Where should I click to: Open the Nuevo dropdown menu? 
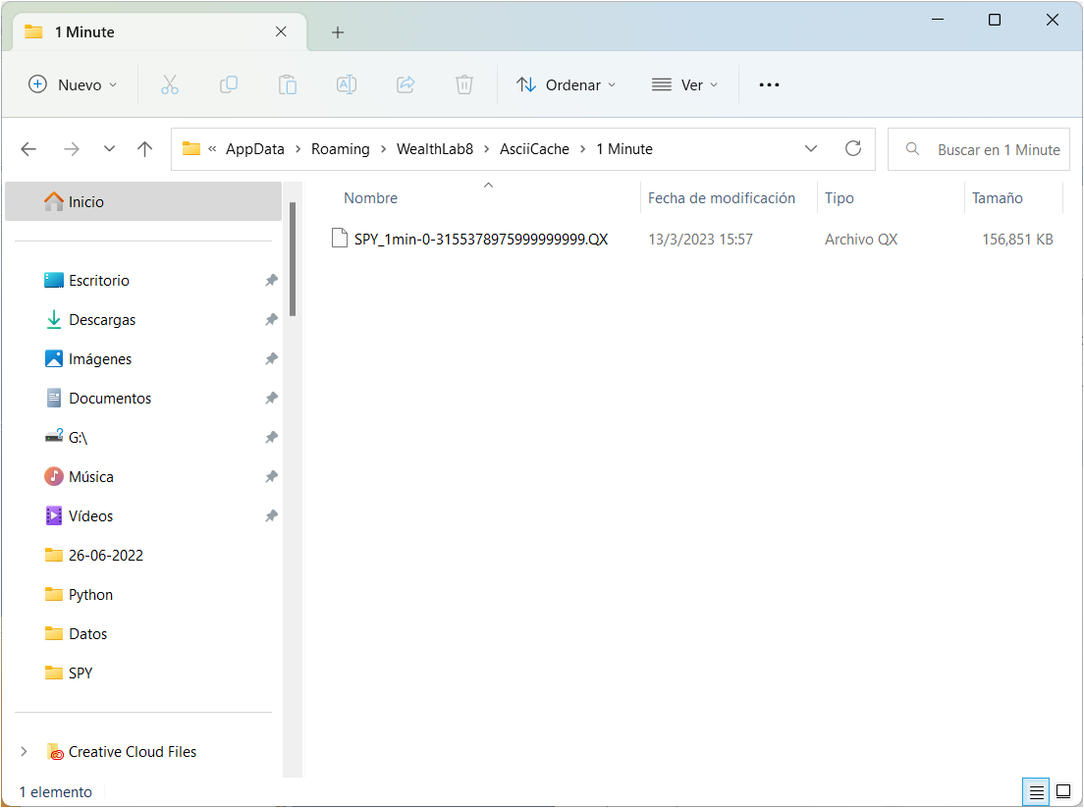click(74, 84)
